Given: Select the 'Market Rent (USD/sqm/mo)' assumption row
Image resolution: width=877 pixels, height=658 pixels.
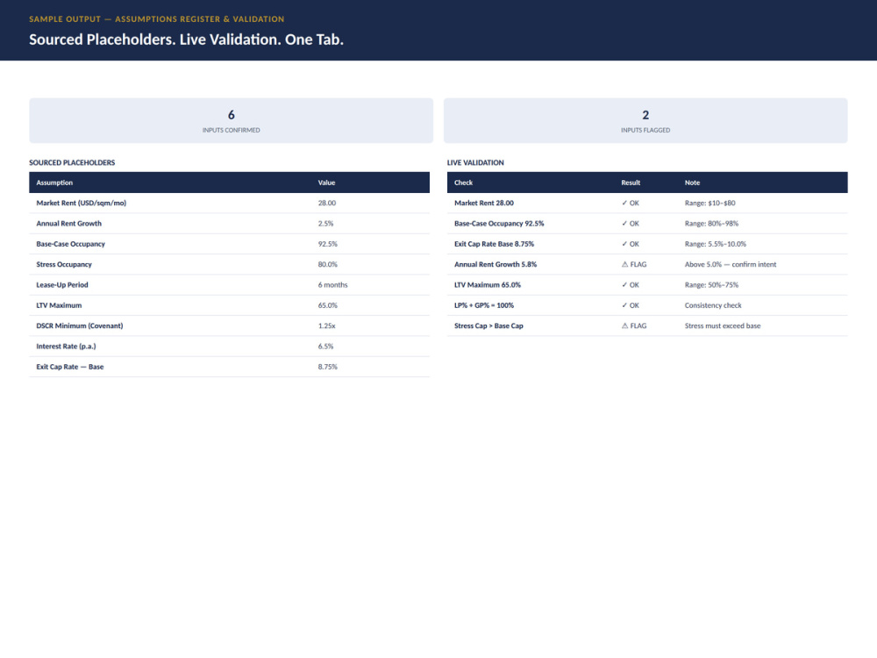Looking at the screenshot, I should coord(229,204).
